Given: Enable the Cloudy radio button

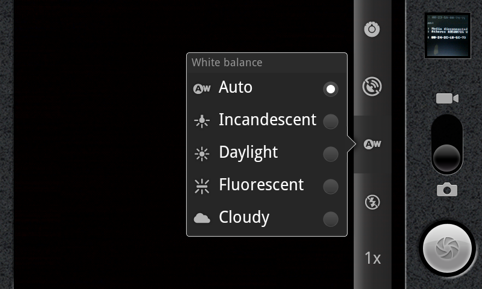Looking at the screenshot, I should point(330,219).
